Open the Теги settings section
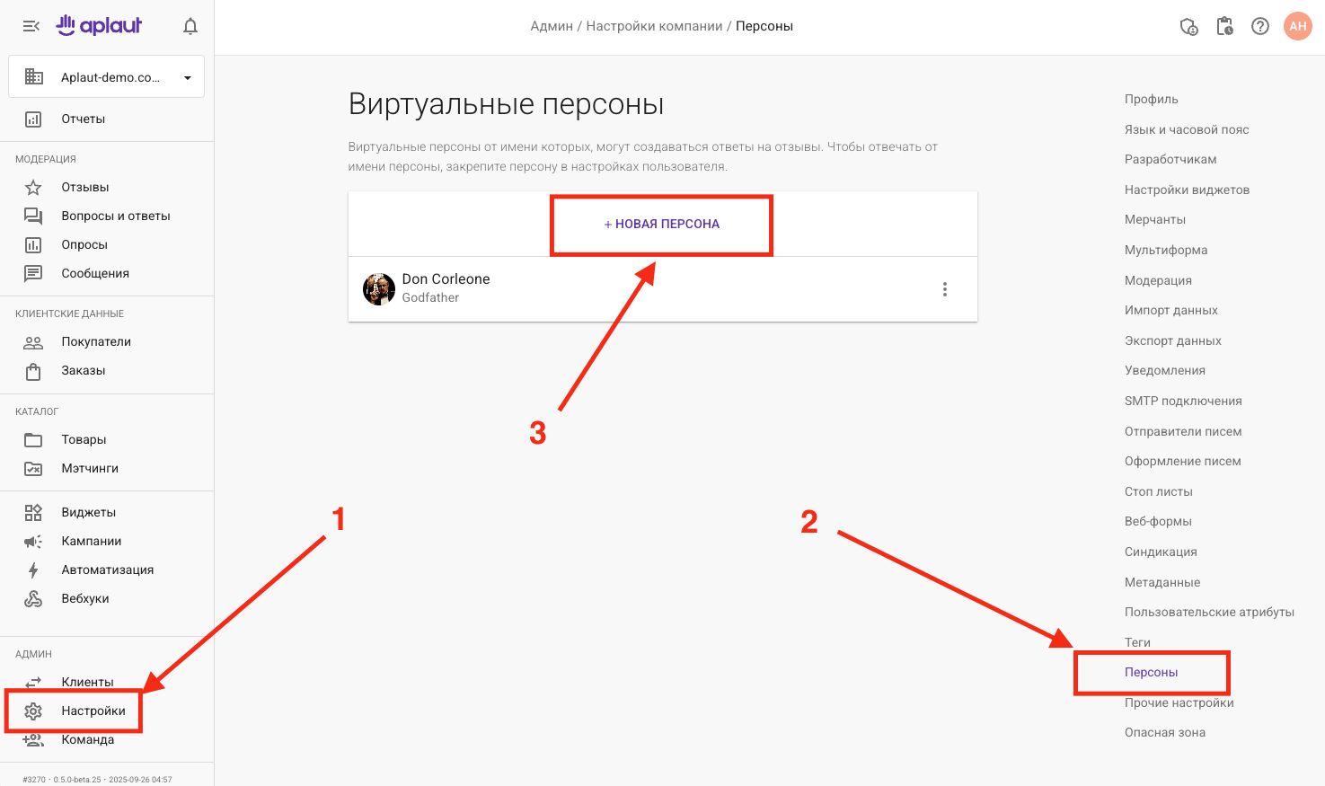 (x=1137, y=642)
